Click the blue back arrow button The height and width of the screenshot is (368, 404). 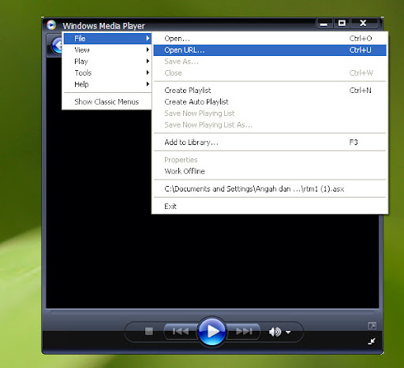(57, 46)
